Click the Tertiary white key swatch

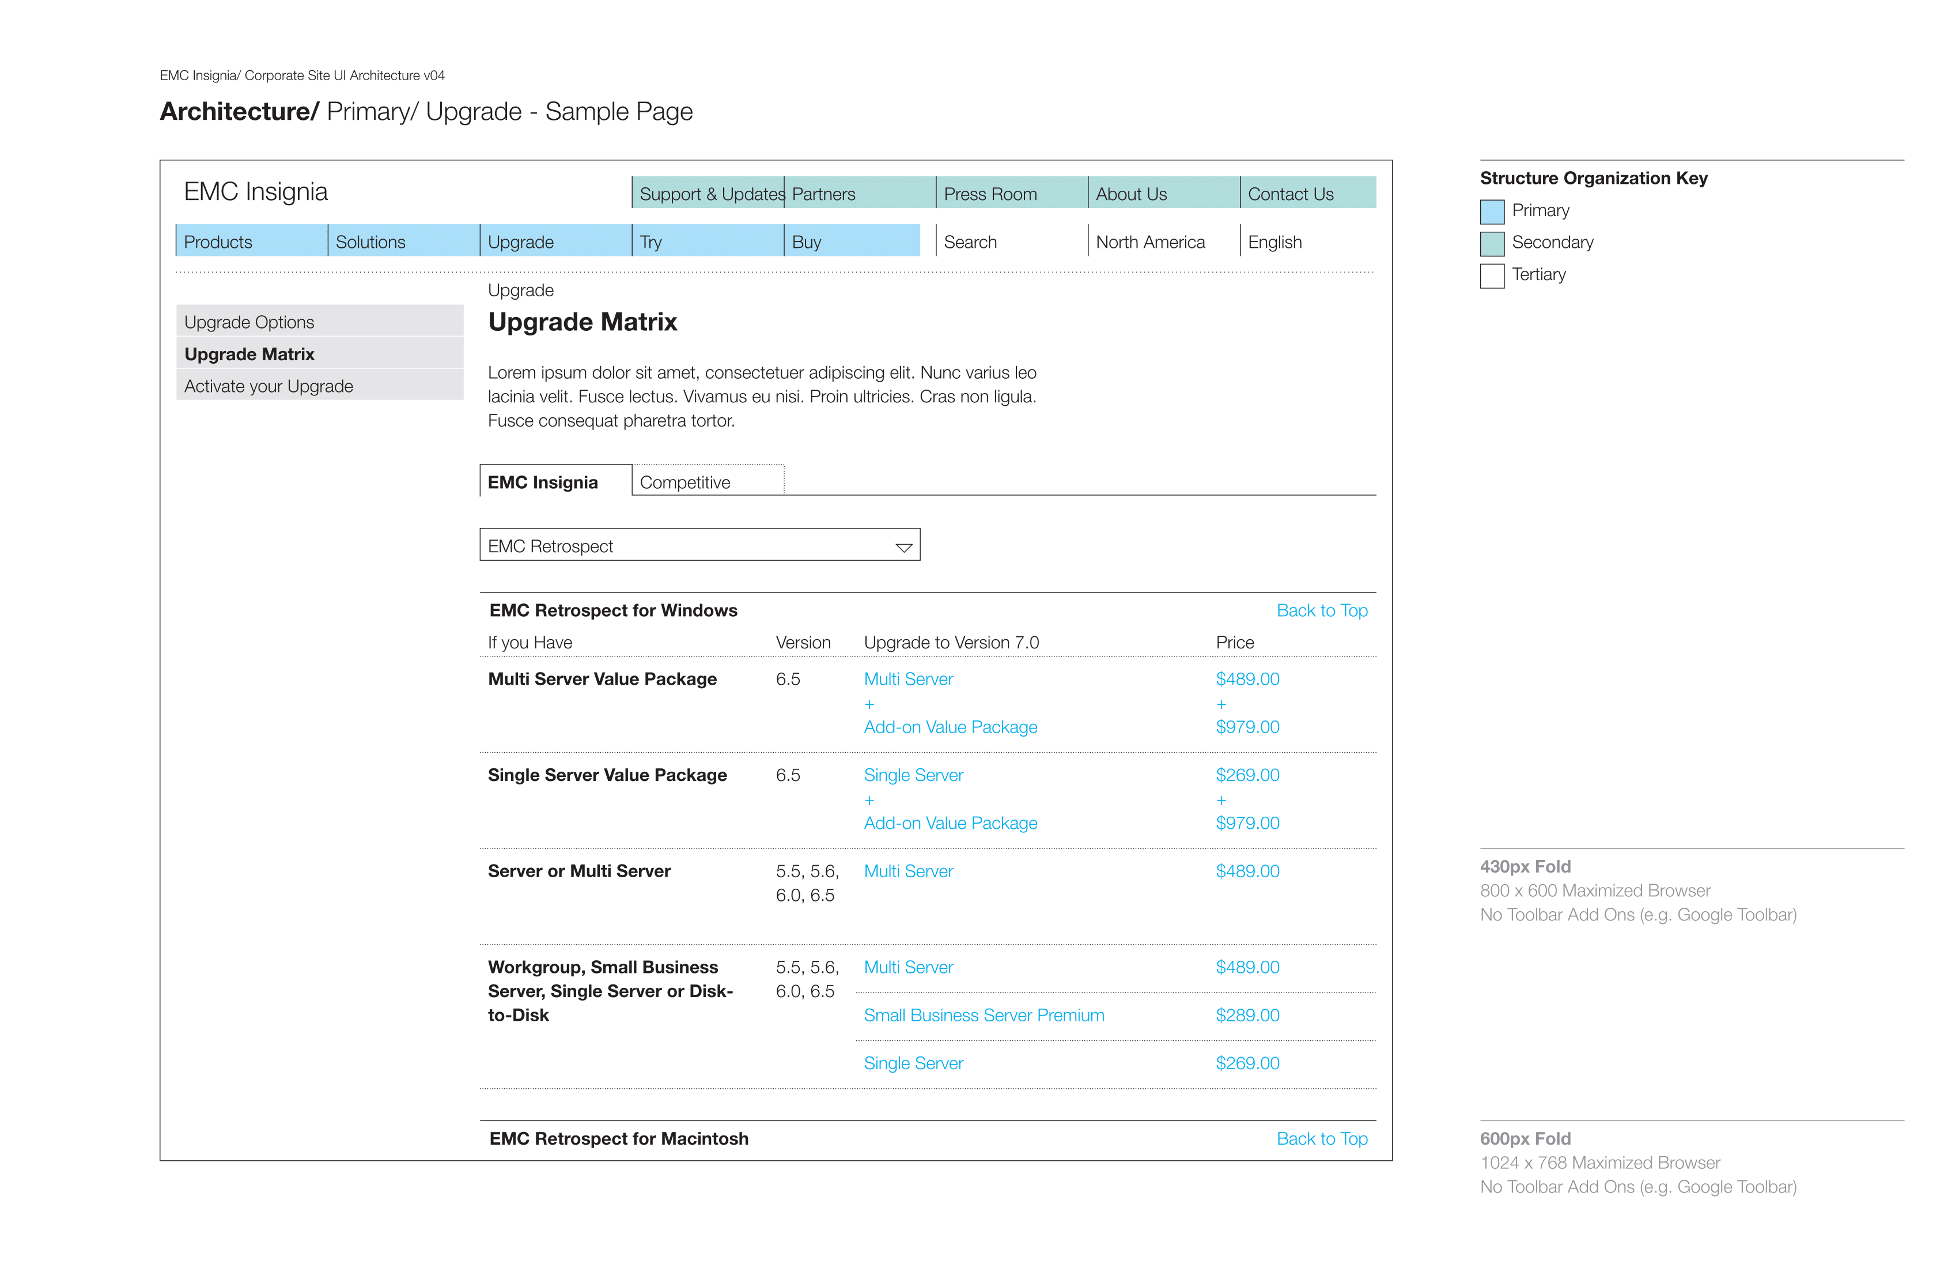click(x=1492, y=276)
